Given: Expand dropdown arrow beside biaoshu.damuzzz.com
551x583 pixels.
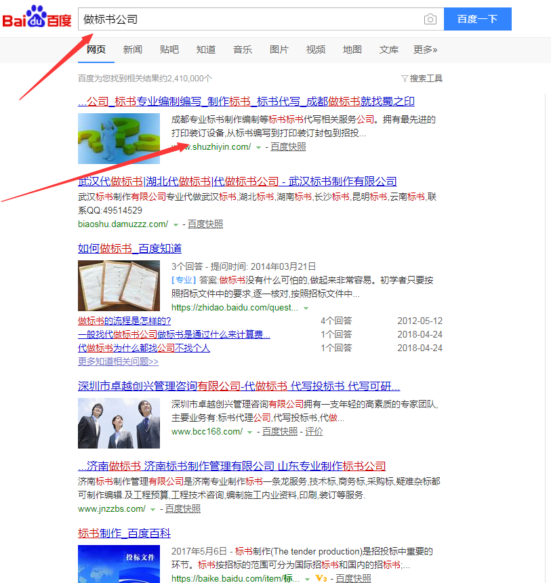Looking at the screenshot, I should click(x=176, y=225).
